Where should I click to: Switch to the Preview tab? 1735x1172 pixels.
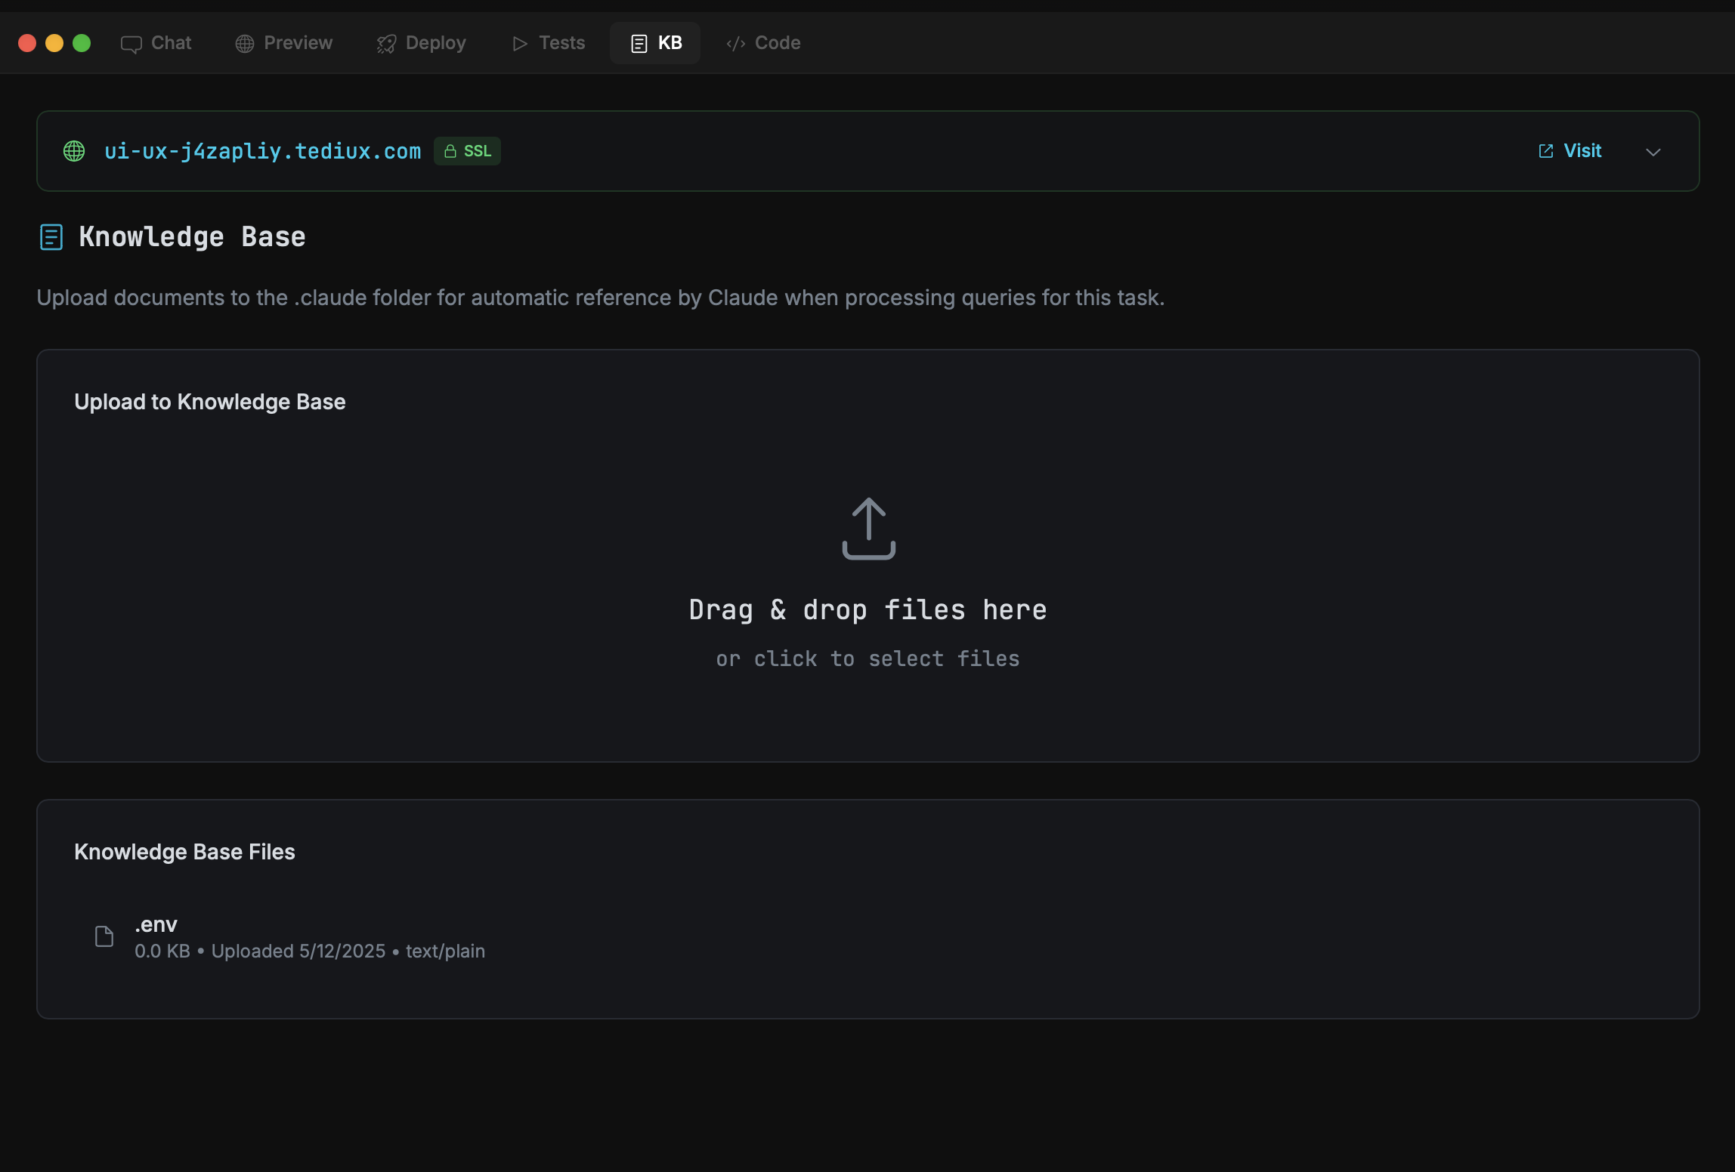click(284, 43)
